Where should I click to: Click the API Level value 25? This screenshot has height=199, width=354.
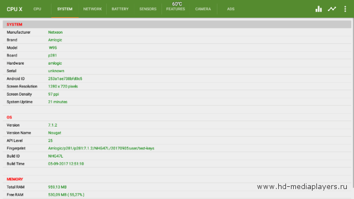pos(50,140)
